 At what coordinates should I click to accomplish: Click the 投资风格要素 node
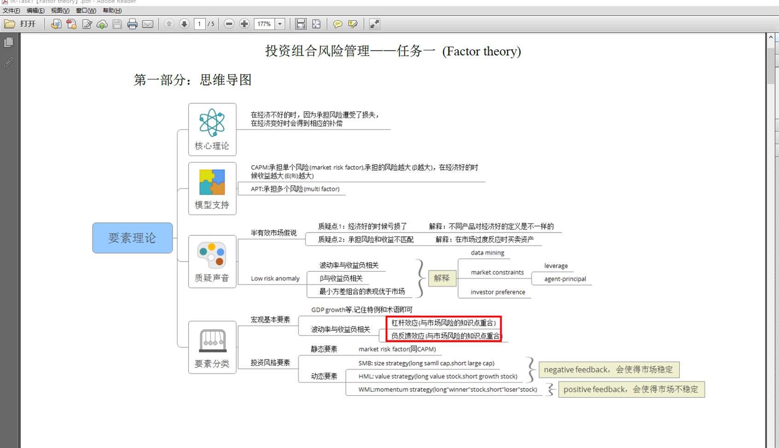pos(270,363)
